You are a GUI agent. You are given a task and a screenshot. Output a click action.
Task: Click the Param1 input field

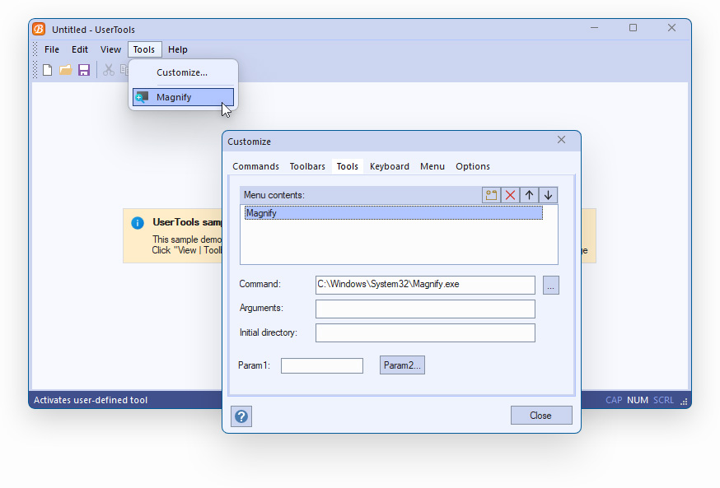[x=322, y=366]
